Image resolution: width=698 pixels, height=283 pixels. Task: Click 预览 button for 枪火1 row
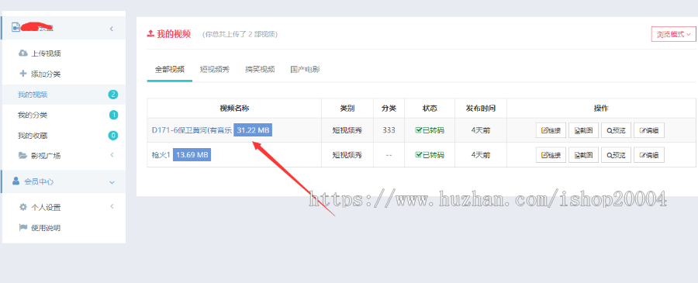click(x=616, y=155)
